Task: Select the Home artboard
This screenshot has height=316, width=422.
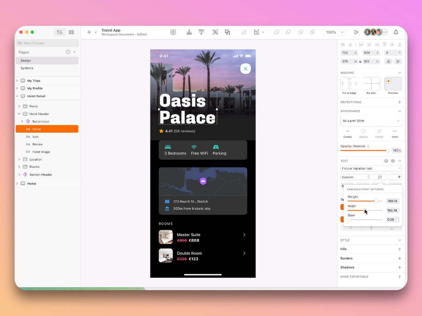Action: (47, 184)
